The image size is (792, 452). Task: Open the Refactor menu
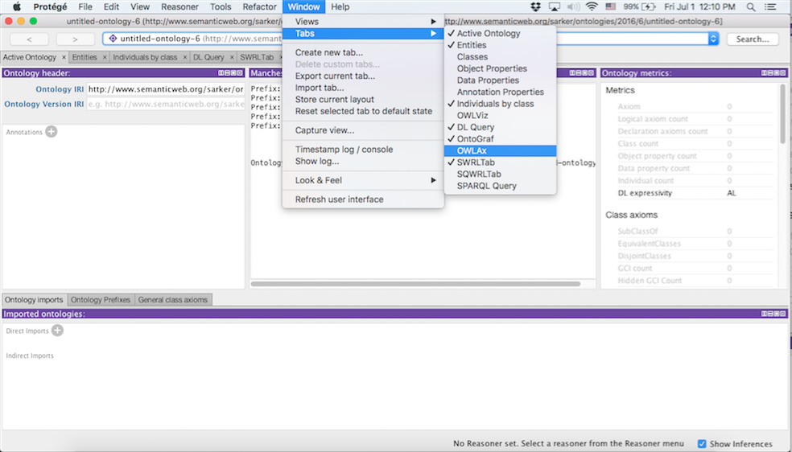point(260,6)
